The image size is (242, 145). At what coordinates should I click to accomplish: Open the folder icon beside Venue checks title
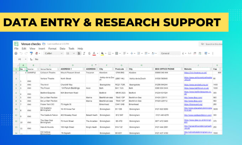[44, 44]
